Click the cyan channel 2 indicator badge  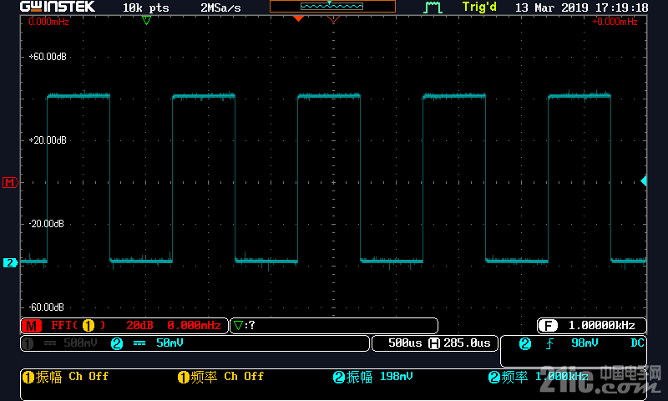coord(117,343)
